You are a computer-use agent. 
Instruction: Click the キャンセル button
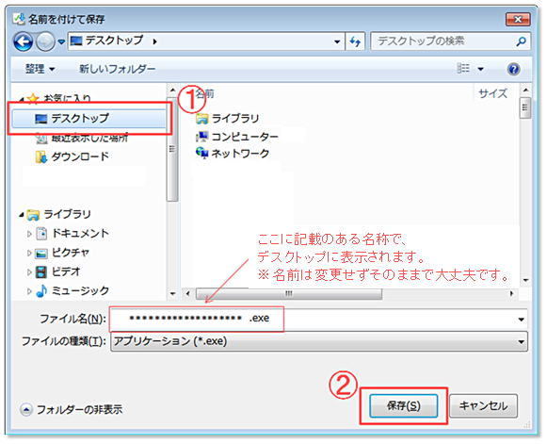click(483, 406)
